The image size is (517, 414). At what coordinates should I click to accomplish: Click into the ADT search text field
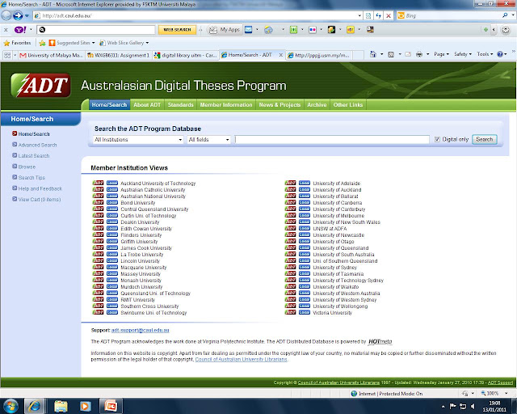(x=332, y=140)
